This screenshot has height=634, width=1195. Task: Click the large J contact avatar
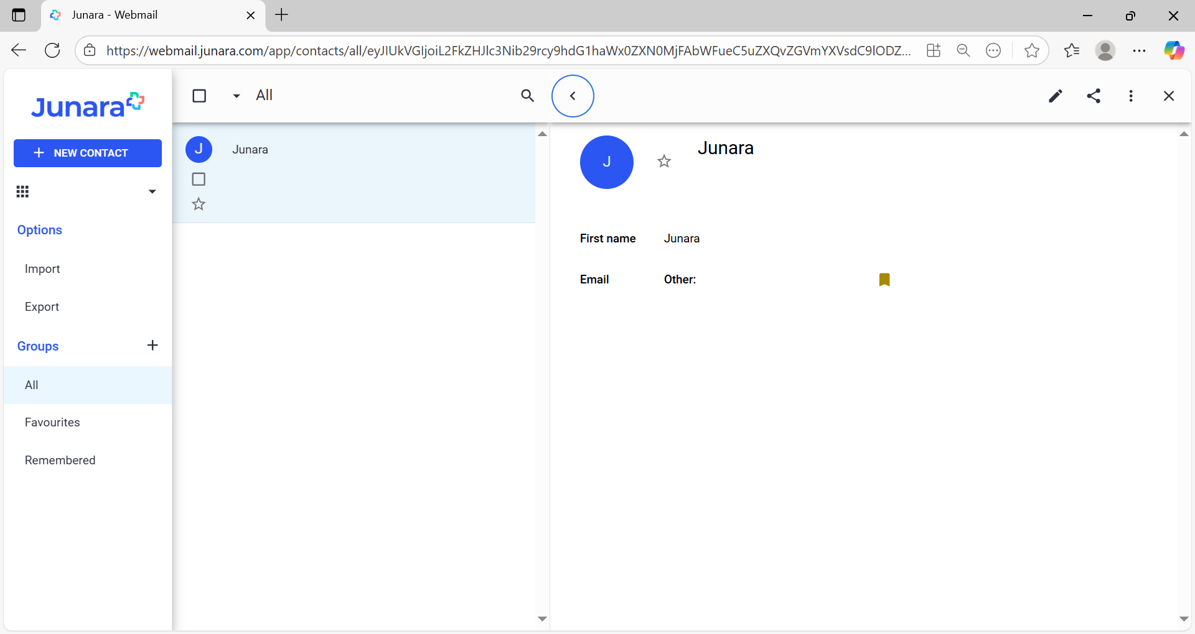[x=607, y=162]
